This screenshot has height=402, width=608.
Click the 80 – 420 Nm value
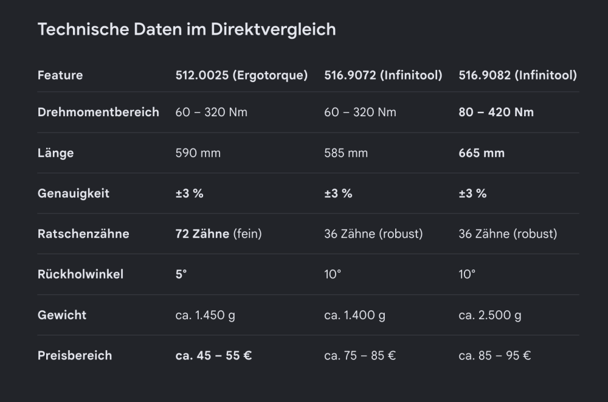click(x=496, y=112)
